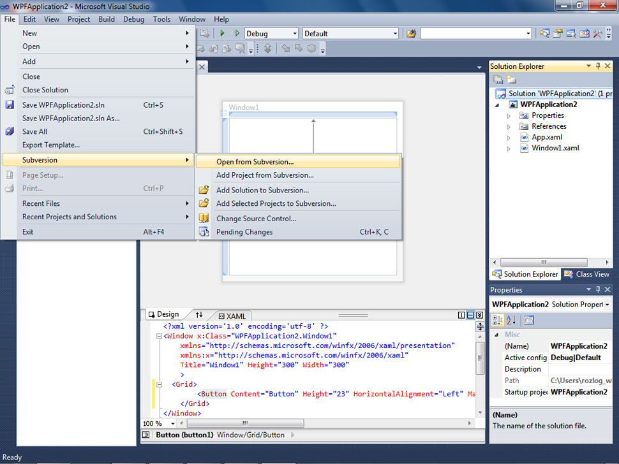This screenshot has width=619, height=464.
Task: Open Find in Files from the toolbar
Action: (x=412, y=34)
